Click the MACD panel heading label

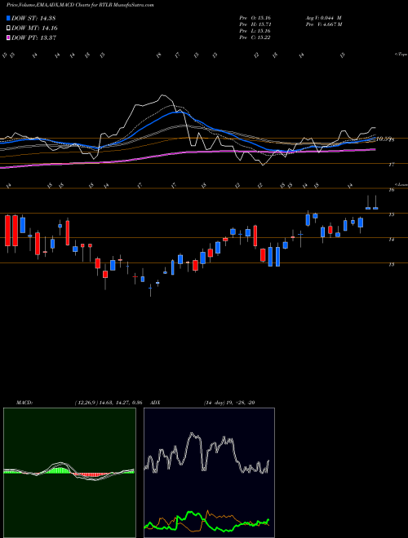(24, 403)
